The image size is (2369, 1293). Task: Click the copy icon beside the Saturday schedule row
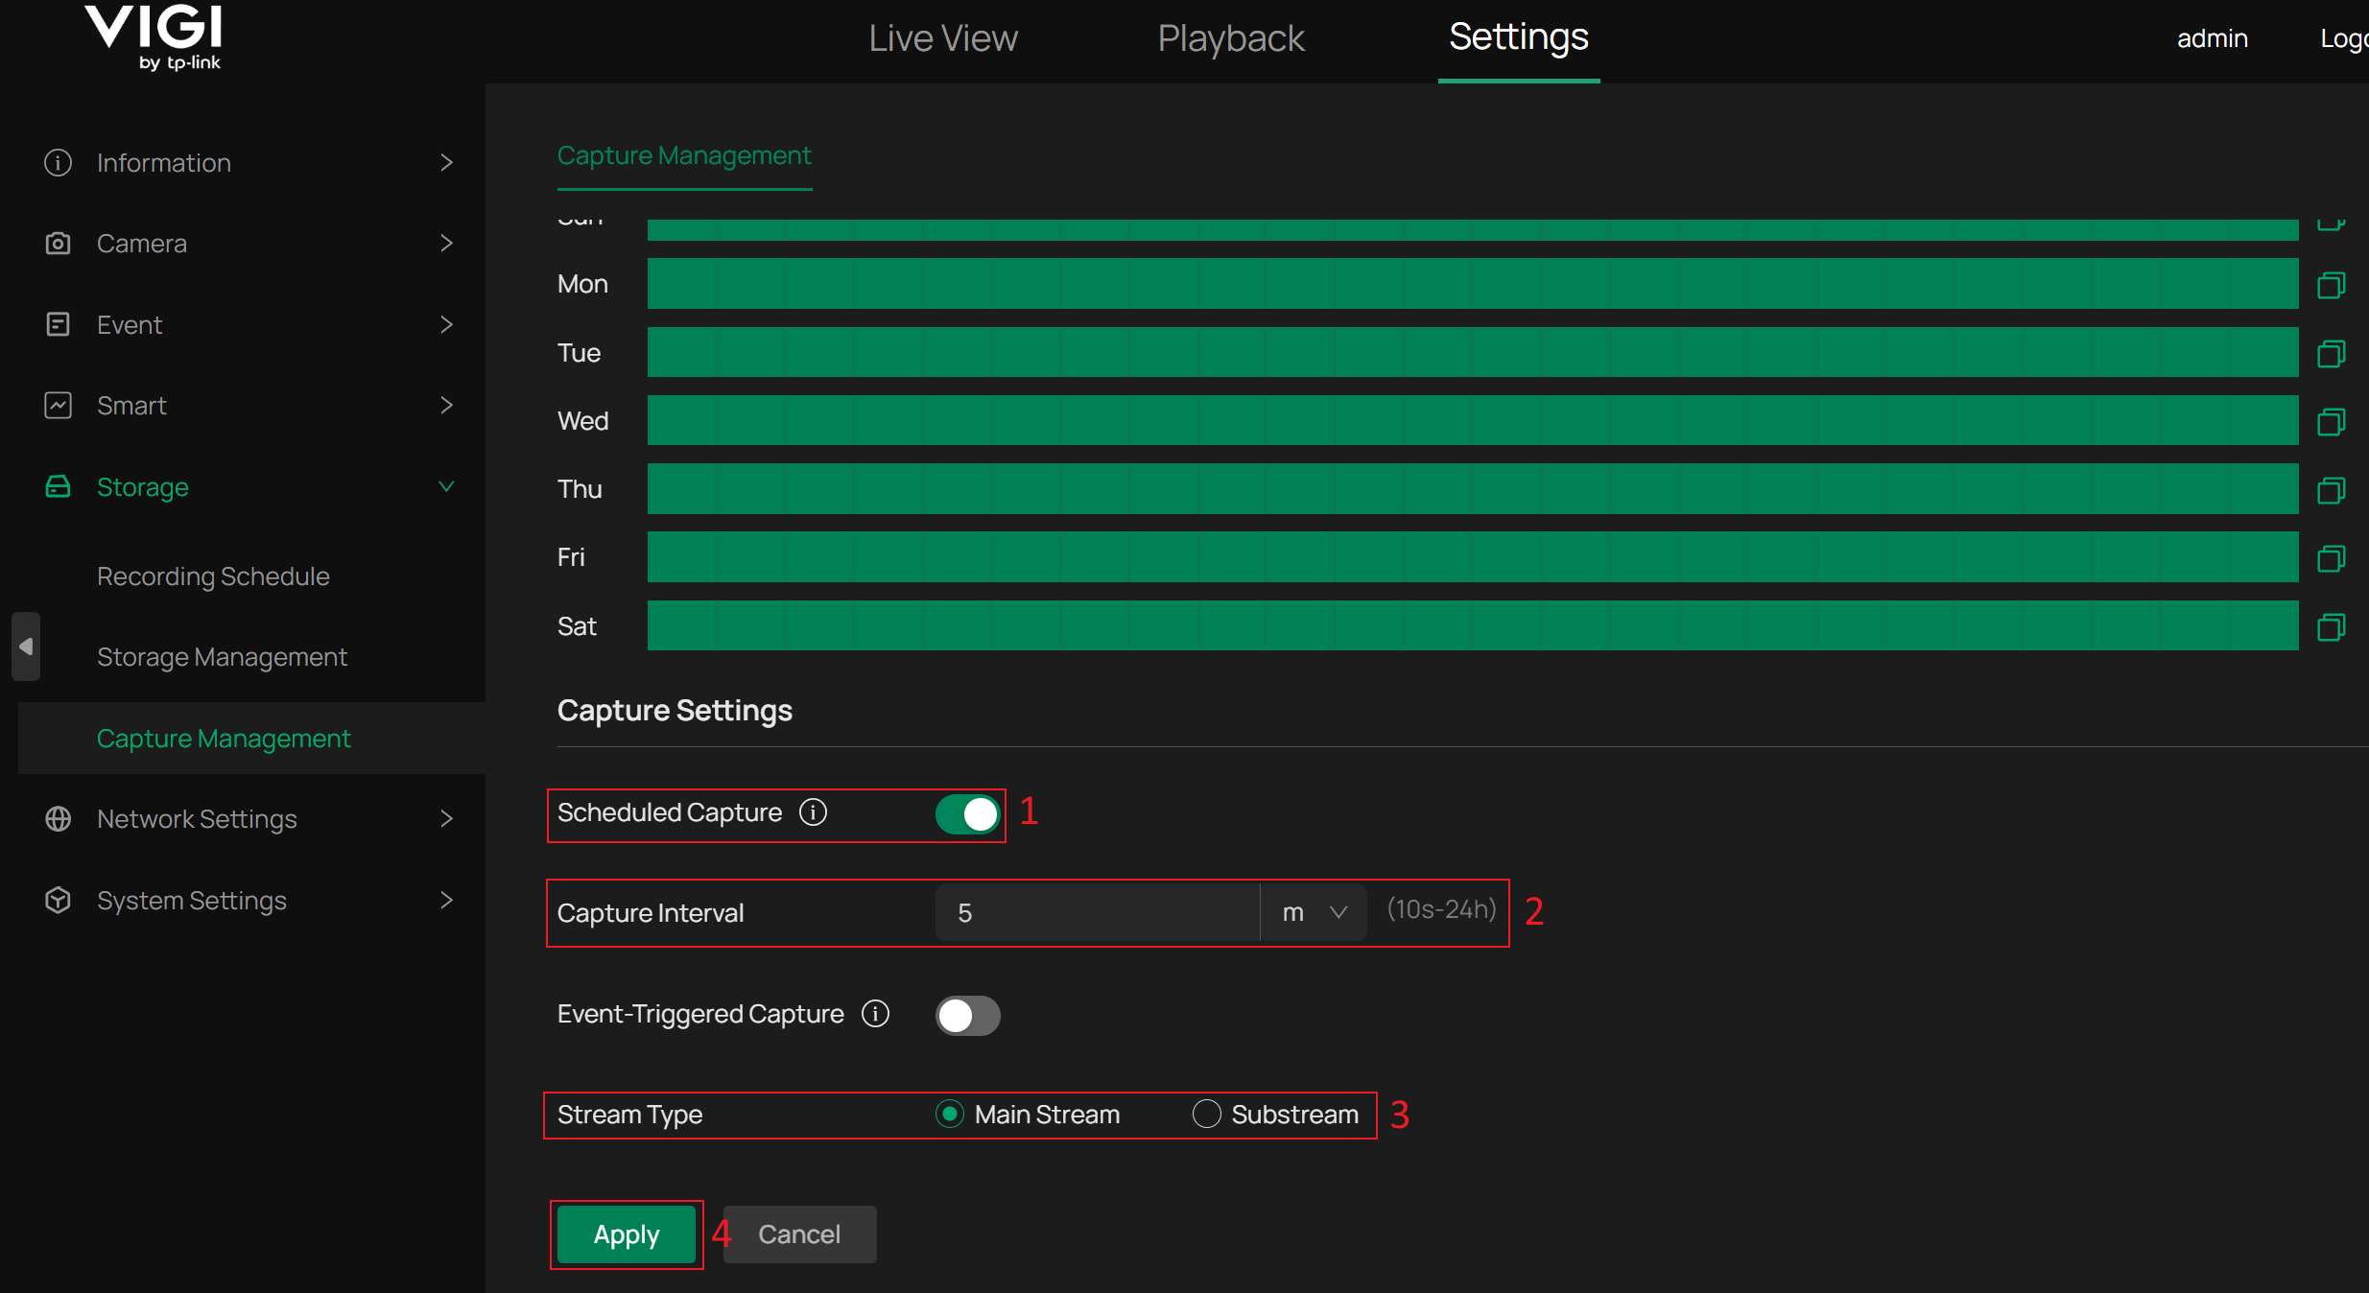pos(2332,626)
